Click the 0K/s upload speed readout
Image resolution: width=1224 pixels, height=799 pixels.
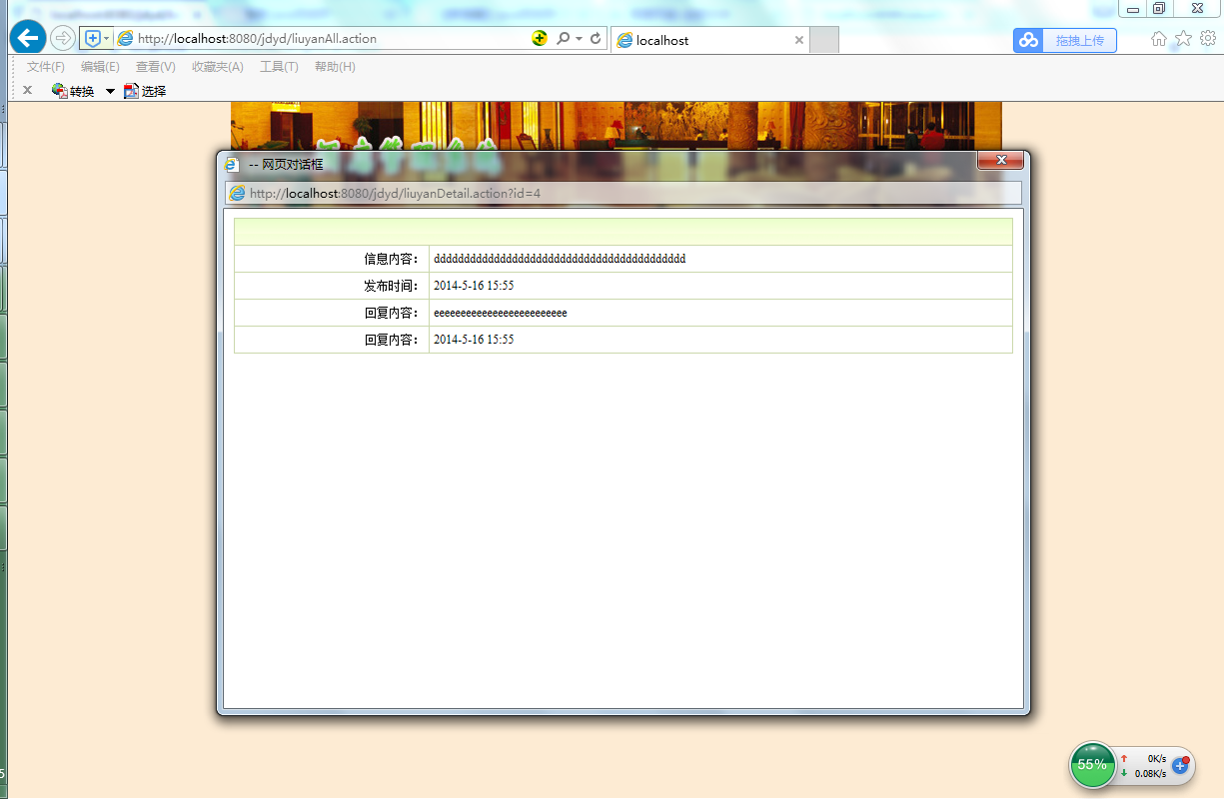pyautogui.click(x=1156, y=759)
